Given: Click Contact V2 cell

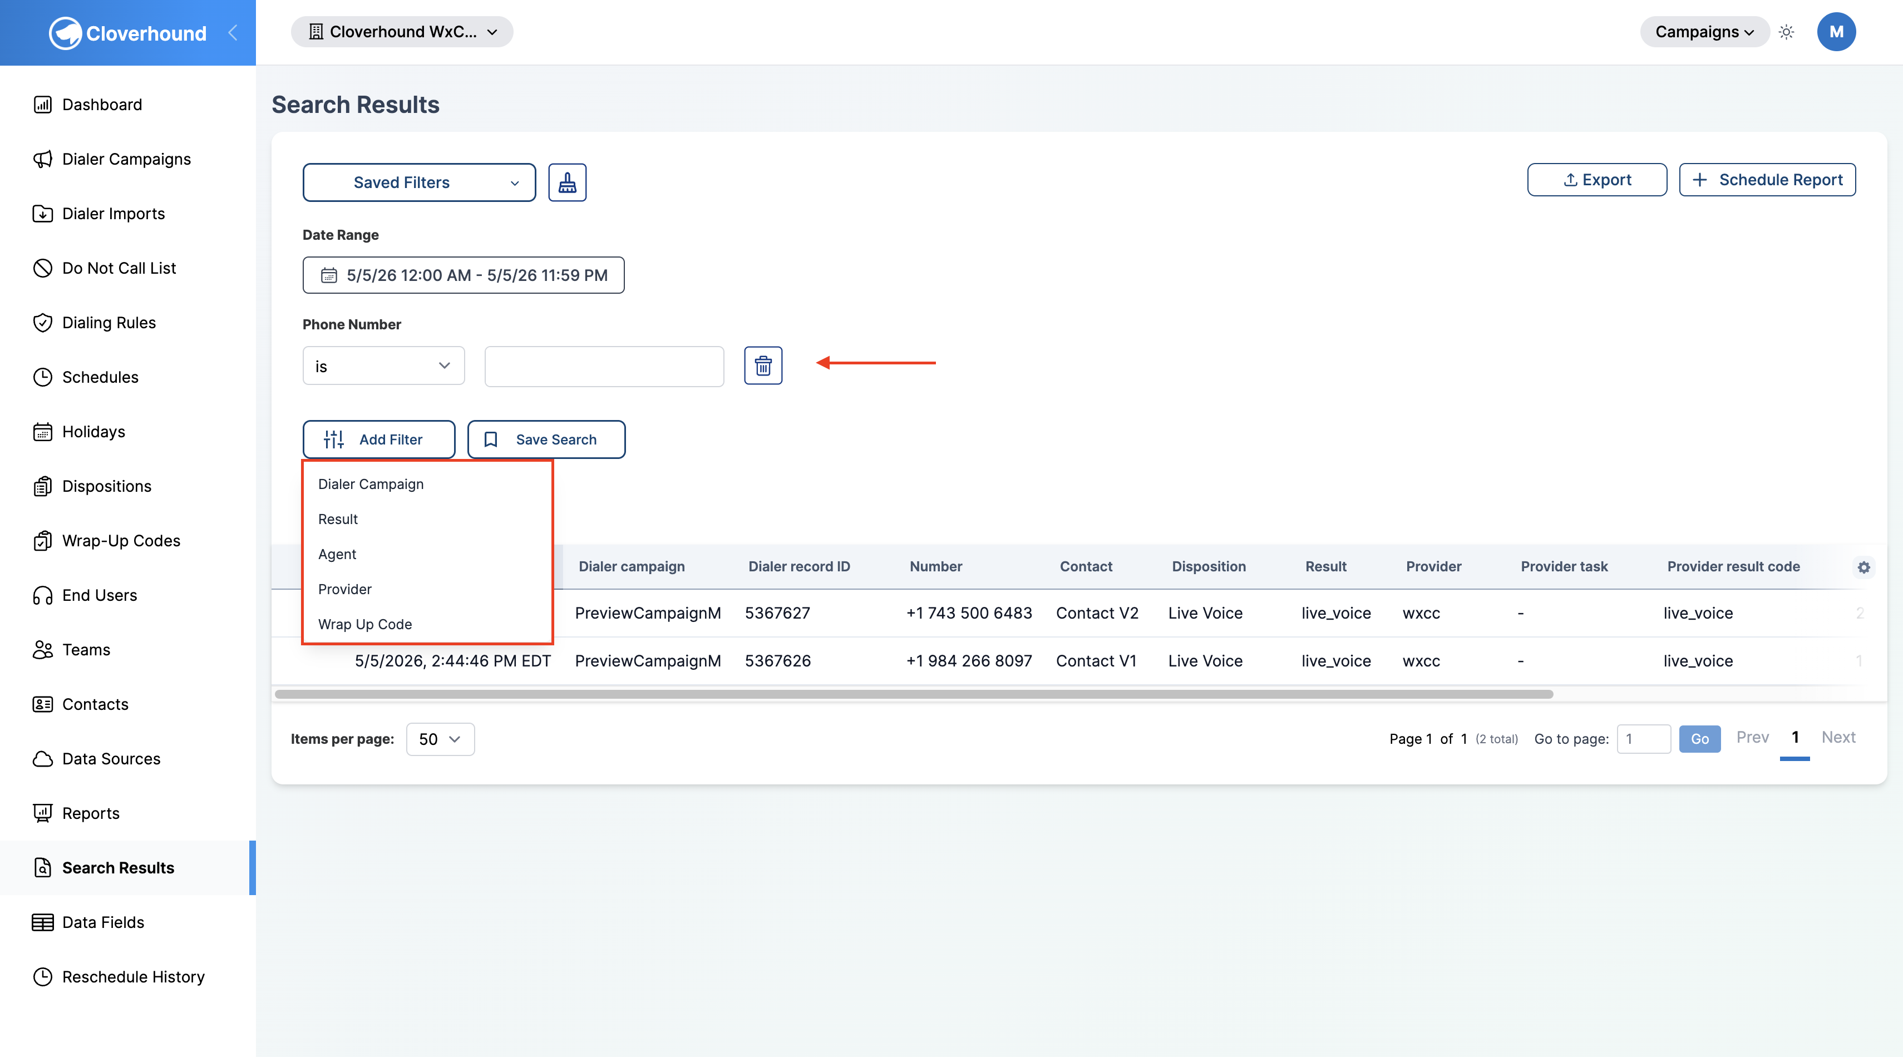Looking at the screenshot, I should 1097,613.
